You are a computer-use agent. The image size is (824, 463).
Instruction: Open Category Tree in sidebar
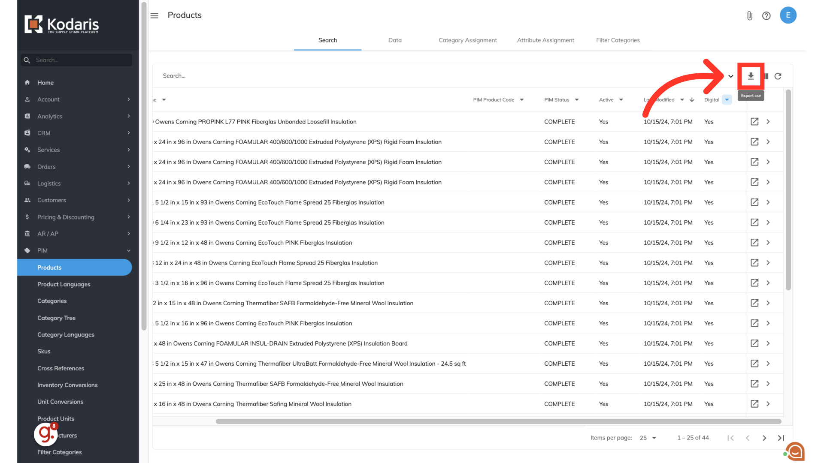tap(56, 318)
